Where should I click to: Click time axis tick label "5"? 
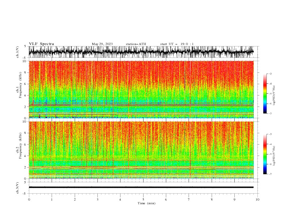tap(143, 199)
